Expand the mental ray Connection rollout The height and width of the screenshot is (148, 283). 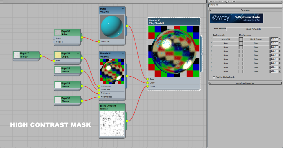click(211, 83)
